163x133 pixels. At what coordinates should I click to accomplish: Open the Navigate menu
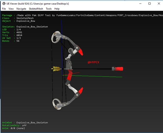(x=21, y=9)
